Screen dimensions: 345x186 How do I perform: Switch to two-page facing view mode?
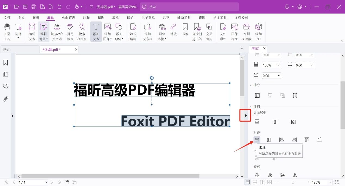262,182
